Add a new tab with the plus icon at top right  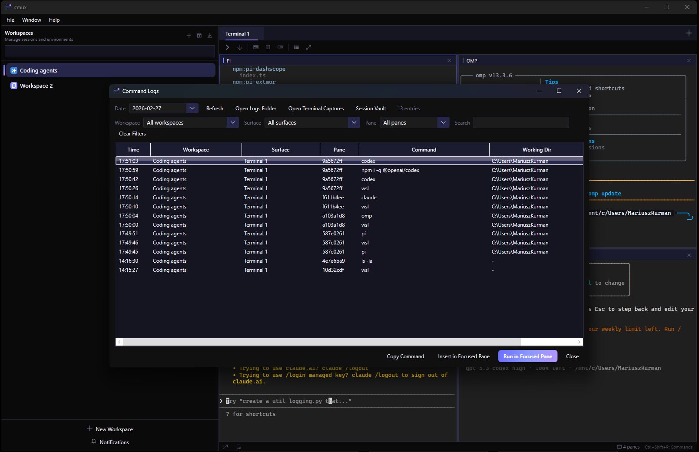click(x=689, y=33)
